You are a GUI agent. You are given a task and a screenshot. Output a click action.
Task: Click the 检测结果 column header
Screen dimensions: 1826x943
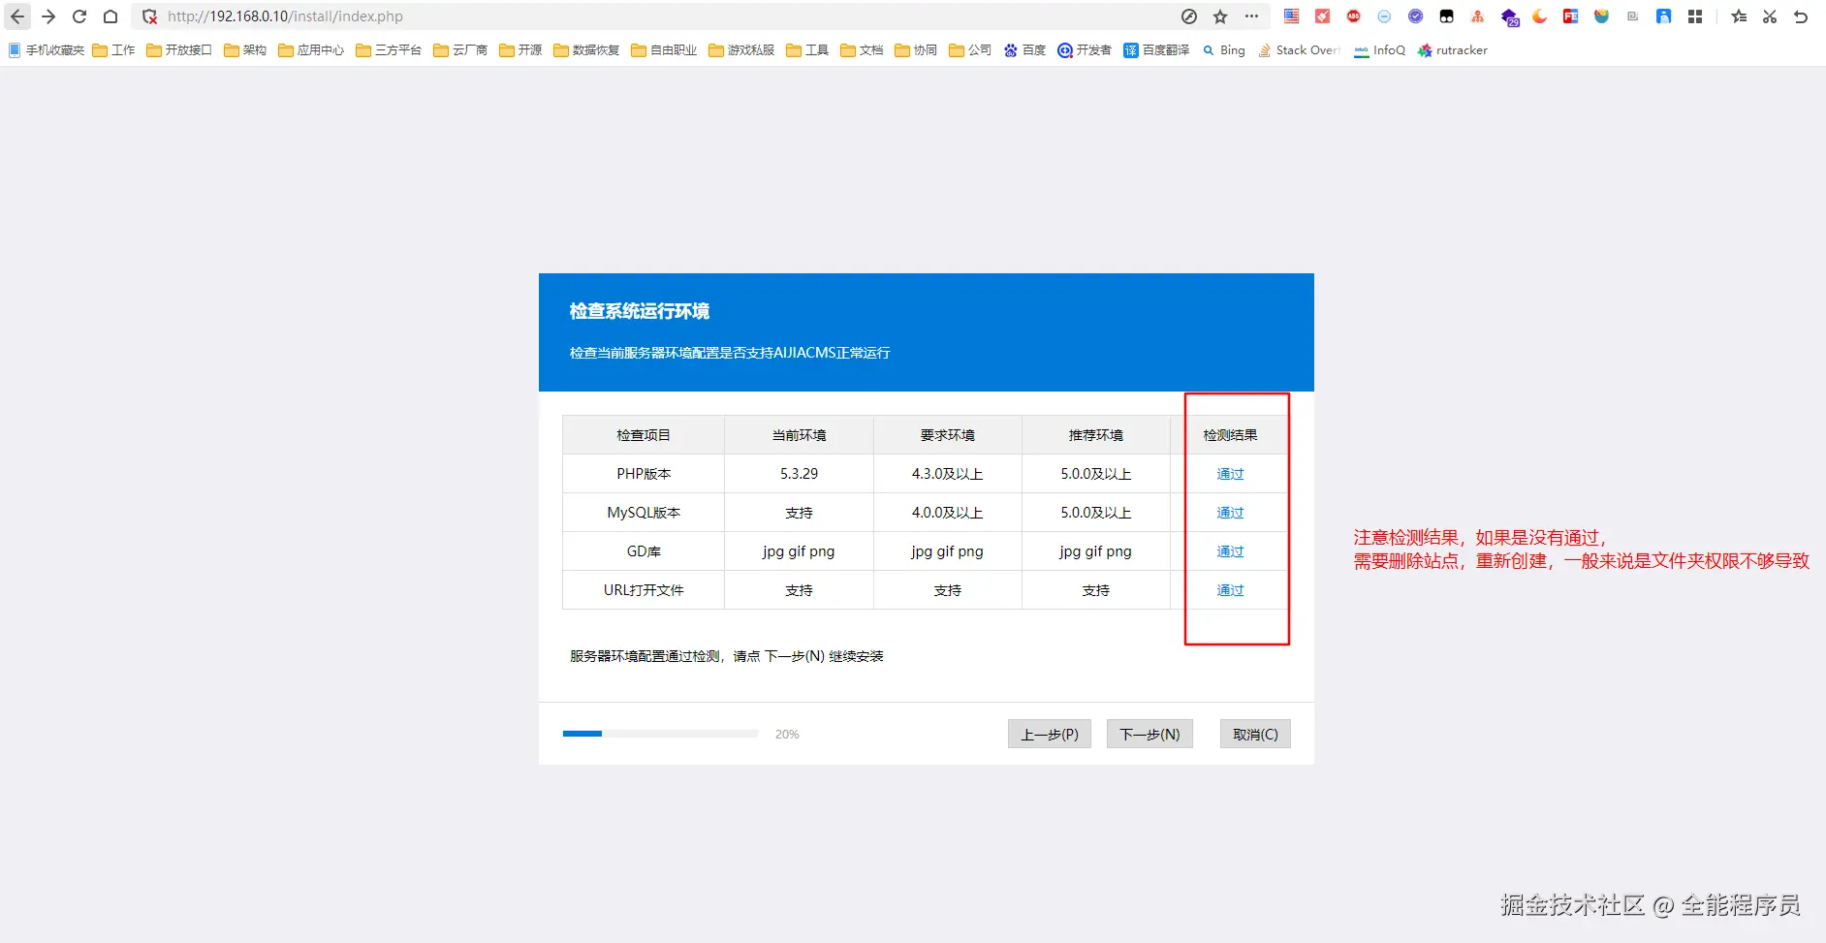1230,435
